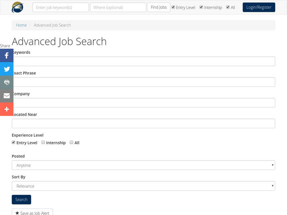Toggle Entry Level checkbox under Experience Level
This screenshot has width=287, height=215.
coord(14,142)
